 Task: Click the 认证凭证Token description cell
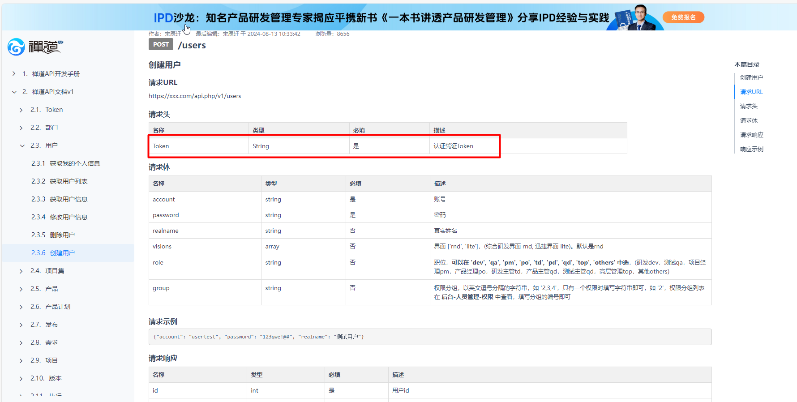pos(528,146)
